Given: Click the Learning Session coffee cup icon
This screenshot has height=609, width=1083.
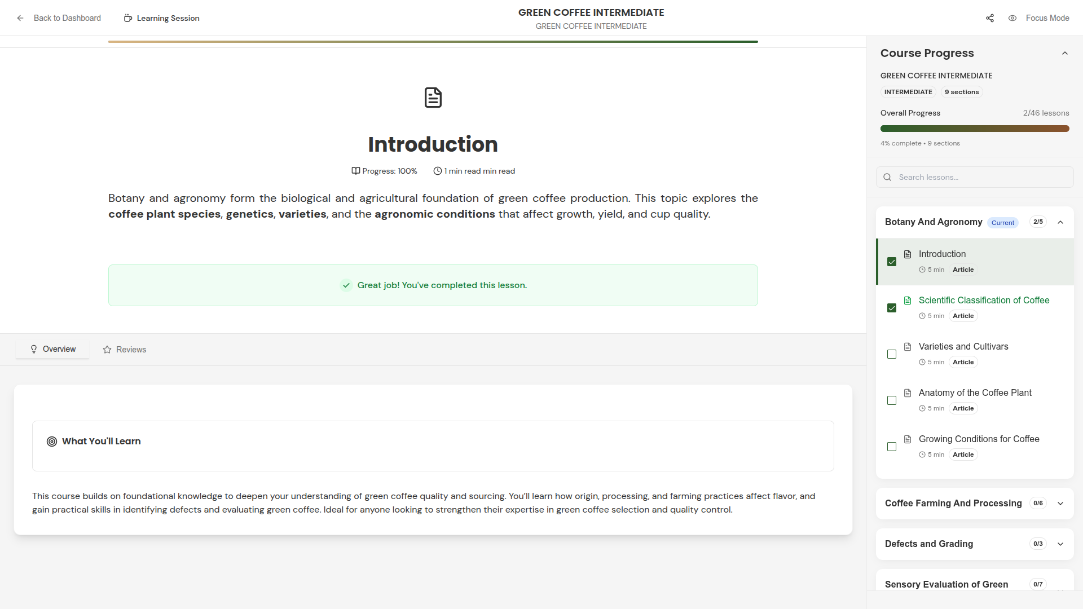Looking at the screenshot, I should click(x=128, y=18).
